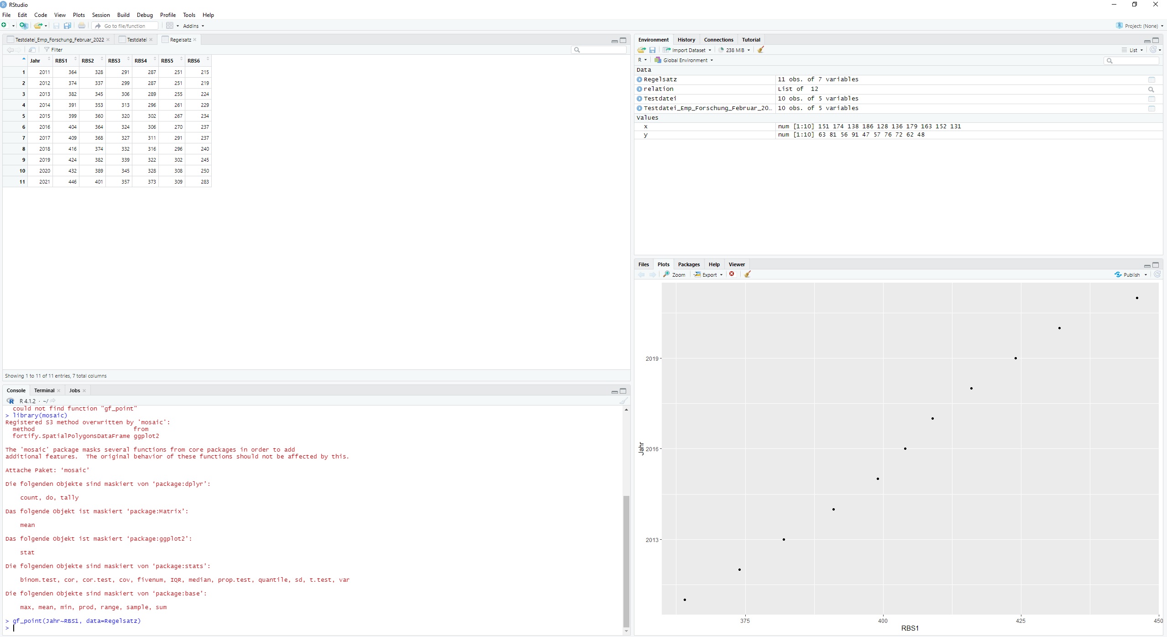Switch to the History tab
Image resolution: width=1167 pixels, height=637 pixels.
tap(686, 40)
